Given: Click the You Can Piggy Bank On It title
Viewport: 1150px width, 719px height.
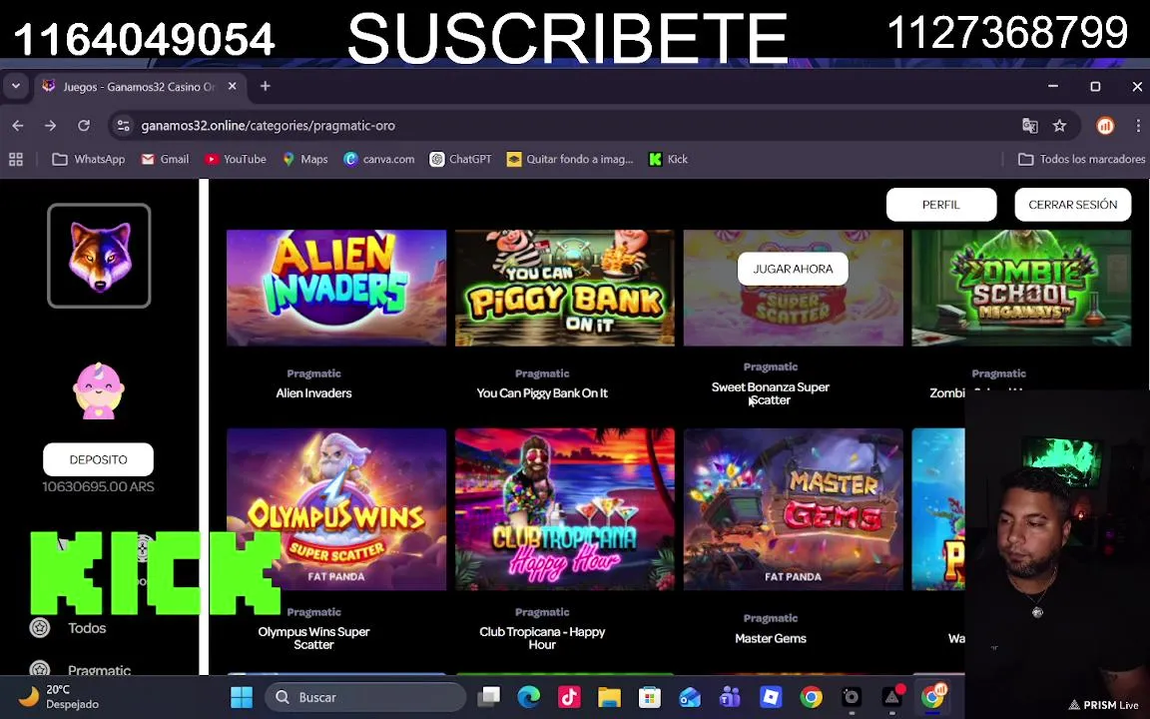Looking at the screenshot, I should point(542,393).
